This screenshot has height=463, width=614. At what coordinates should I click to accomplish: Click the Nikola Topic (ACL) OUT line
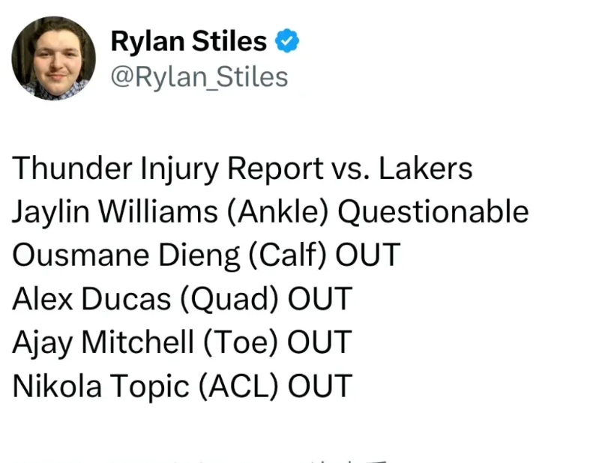[x=182, y=386]
